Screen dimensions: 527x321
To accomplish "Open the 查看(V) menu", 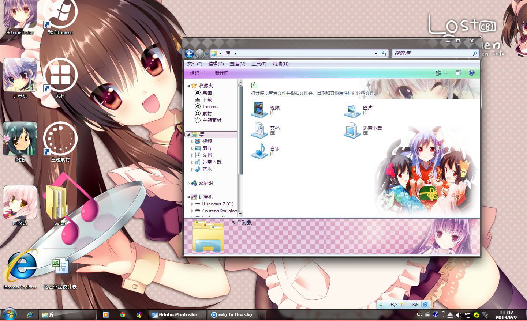I will (x=238, y=64).
